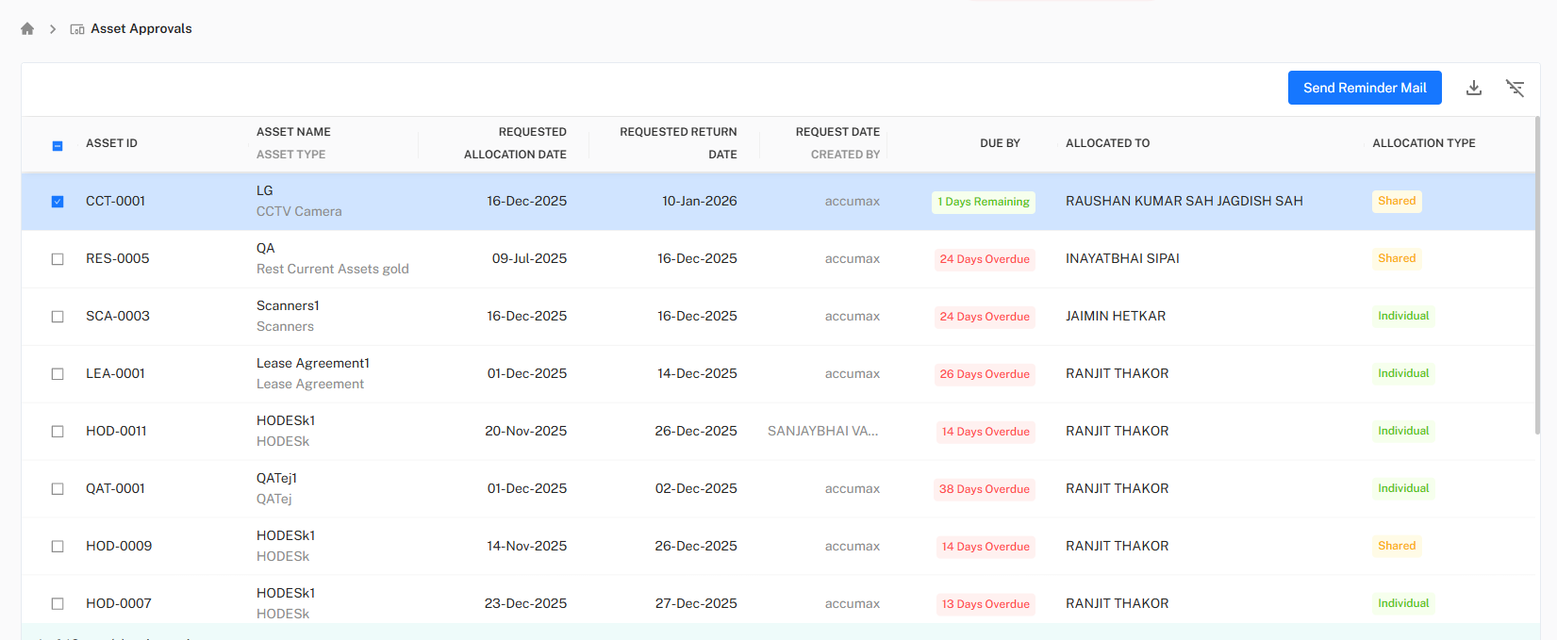Clear filters using the filter-off icon
Screen dimensions: 1557x640
(x=1515, y=88)
